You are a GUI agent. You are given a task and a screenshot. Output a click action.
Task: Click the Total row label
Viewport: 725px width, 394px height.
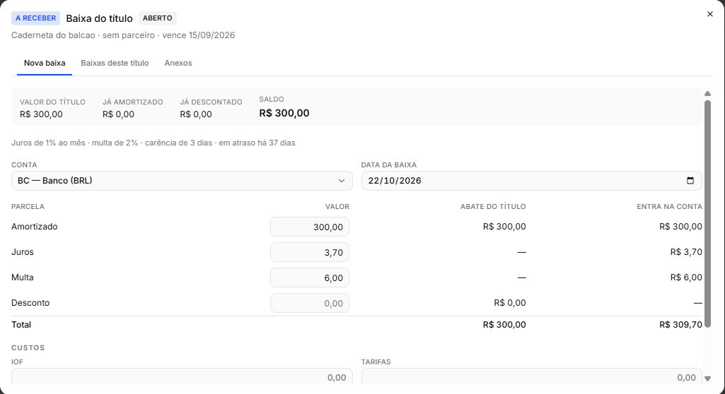coord(21,325)
